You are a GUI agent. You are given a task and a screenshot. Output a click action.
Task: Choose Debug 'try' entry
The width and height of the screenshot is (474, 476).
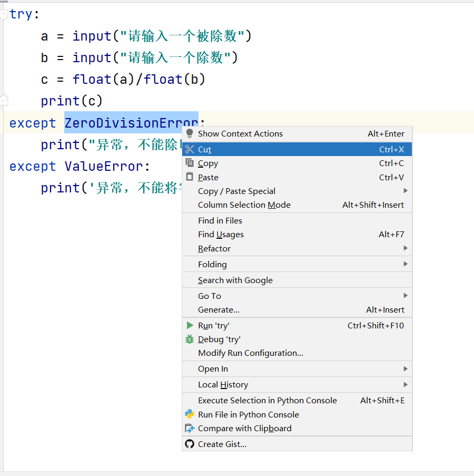[297, 339]
